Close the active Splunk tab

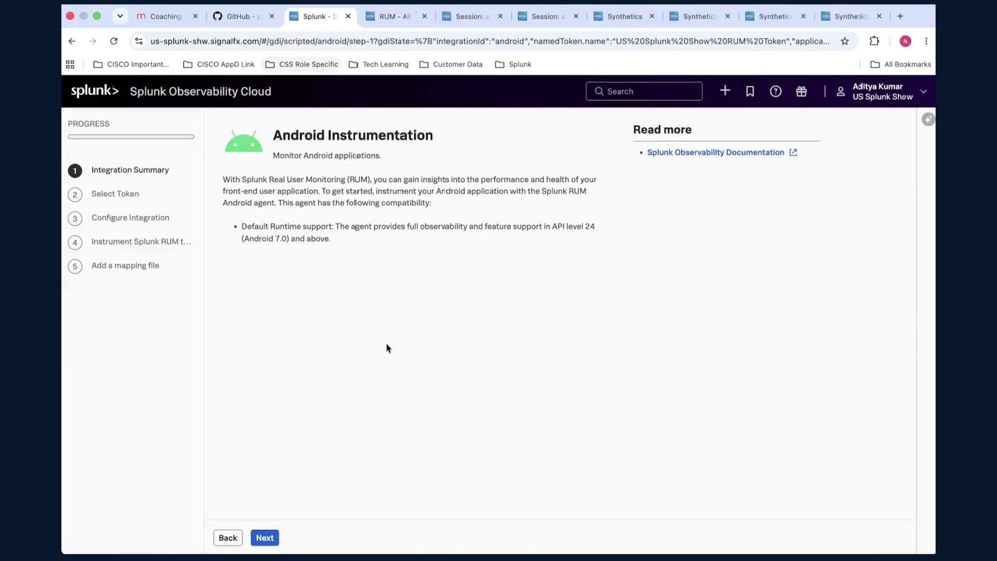pos(348,16)
